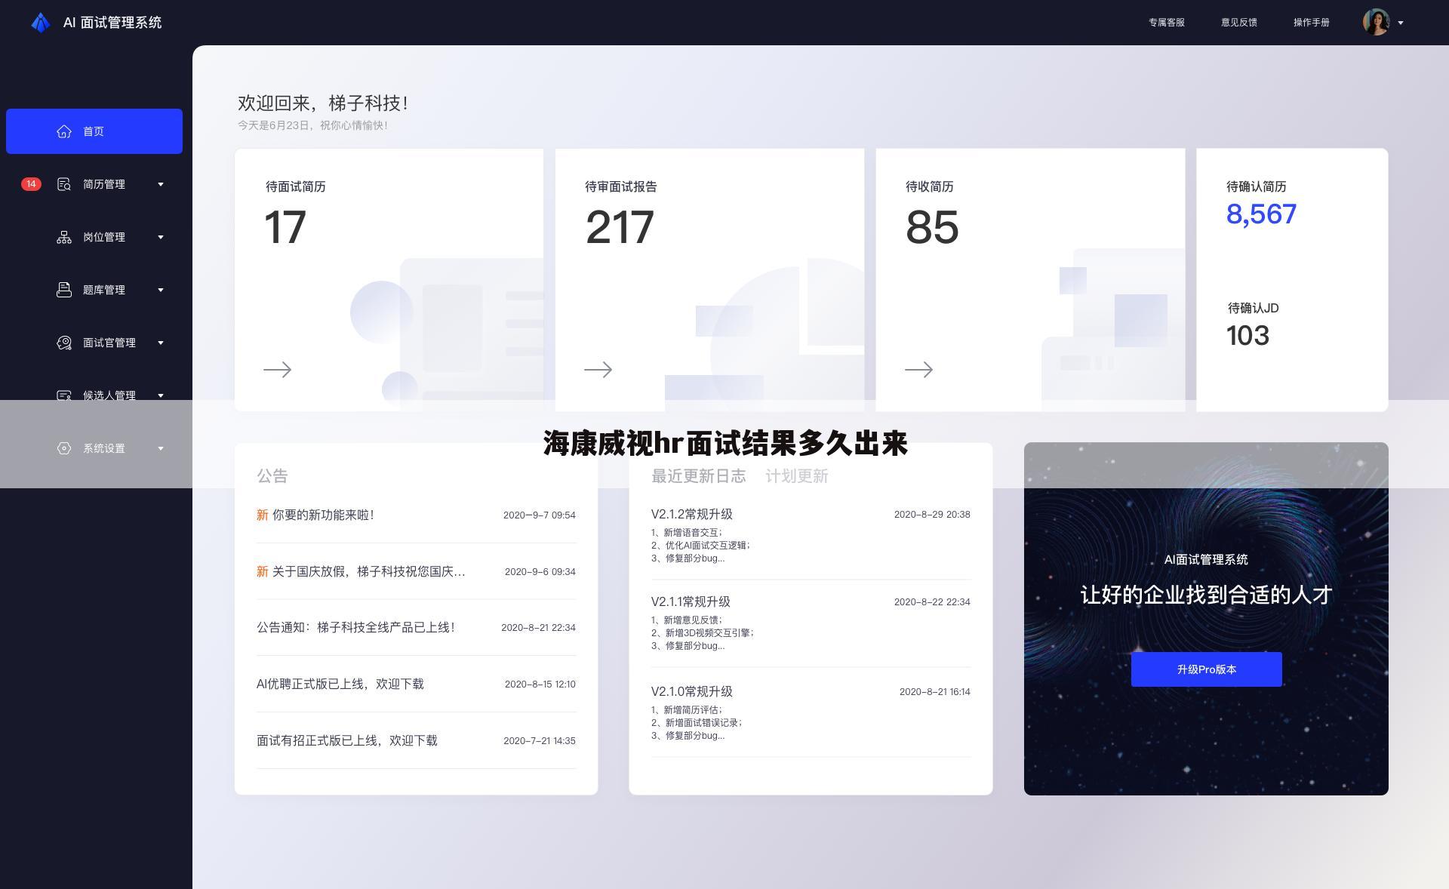Open announcement 关于国庆放假 notice
The image size is (1449, 889).
pos(368,571)
